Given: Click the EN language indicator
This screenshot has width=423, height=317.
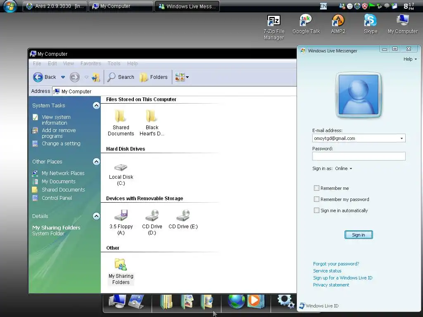Looking at the screenshot, I should [323, 6].
